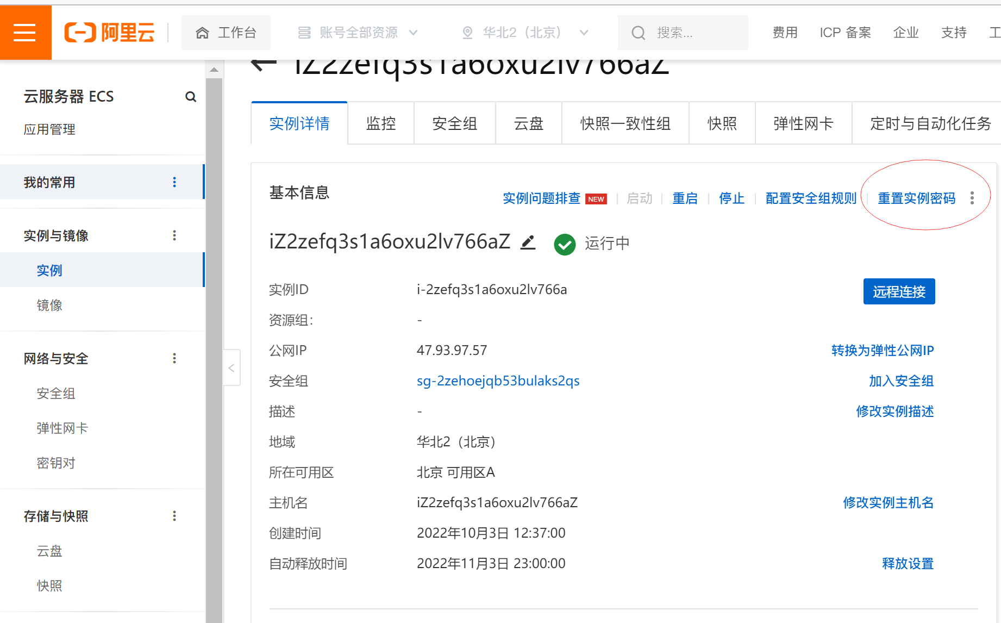Open security group sg-2zehoejqb53bulaks2qs link
This screenshot has width=1001, height=623.
(x=498, y=381)
